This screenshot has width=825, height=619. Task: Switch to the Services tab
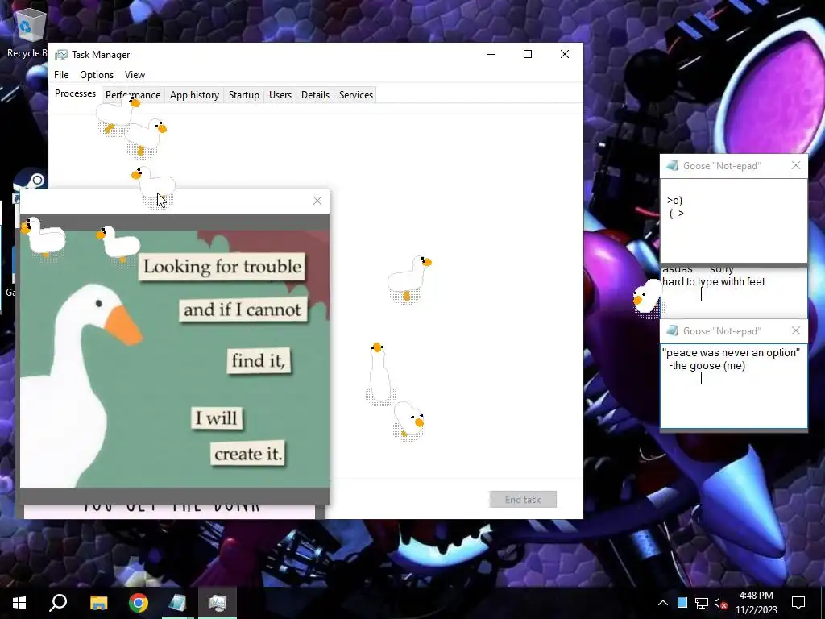click(x=355, y=95)
